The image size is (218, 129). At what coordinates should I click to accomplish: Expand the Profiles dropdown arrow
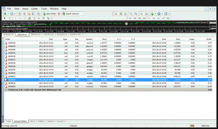[15, 14]
